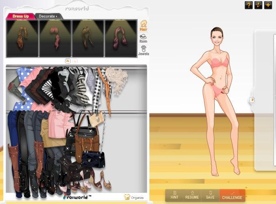This screenshot has width=276, height=204.
Task: Expand the side panel orange arrow
Action: click(252, 100)
